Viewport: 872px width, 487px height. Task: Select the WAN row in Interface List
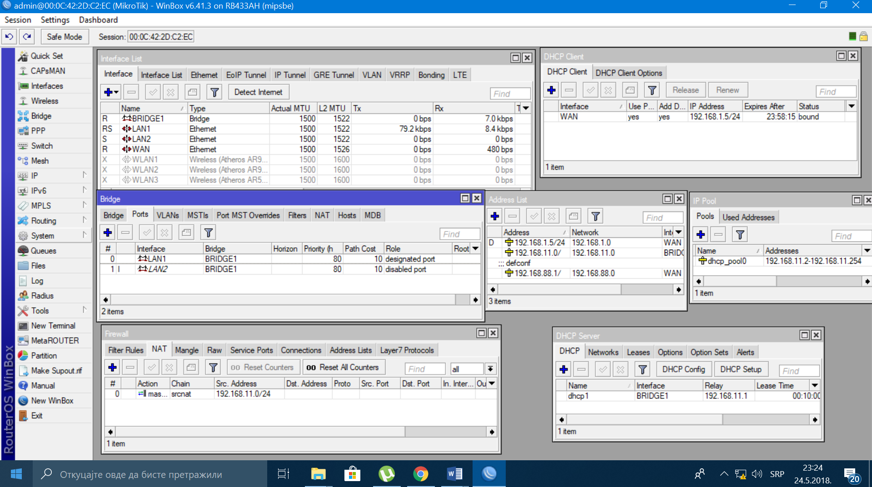[x=316, y=149]
